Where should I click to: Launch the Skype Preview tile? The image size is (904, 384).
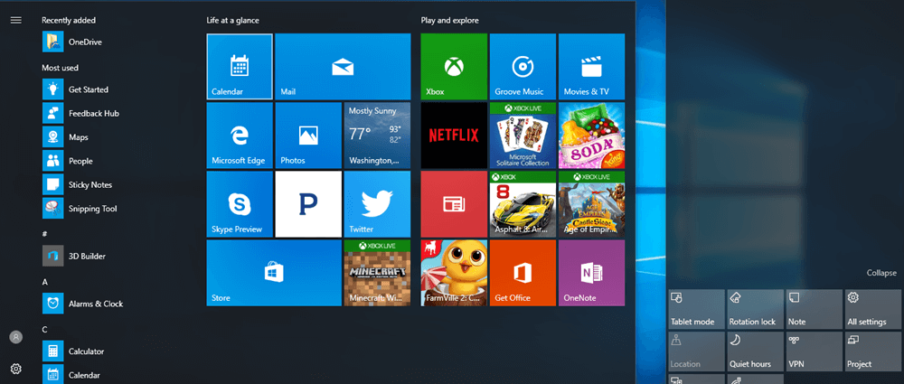coord(240,204)
